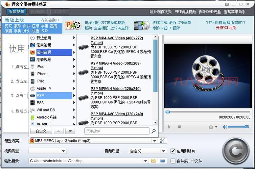255x169 pixels.
Task: Expand the 常用视频 submenu arrow
Action: [74, 45]
